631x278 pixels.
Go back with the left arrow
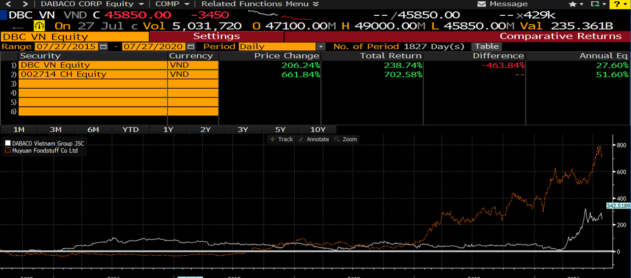point(7,4)
